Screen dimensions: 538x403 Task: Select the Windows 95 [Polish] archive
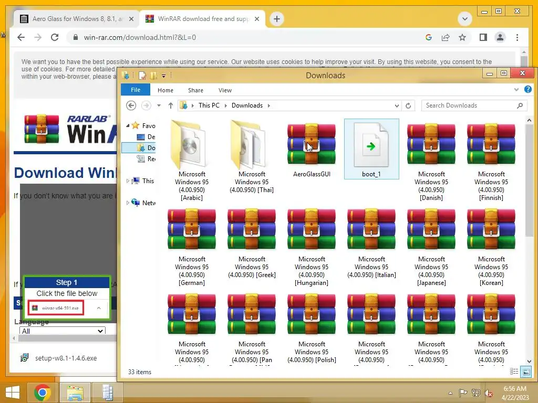(x=311, y=328)
